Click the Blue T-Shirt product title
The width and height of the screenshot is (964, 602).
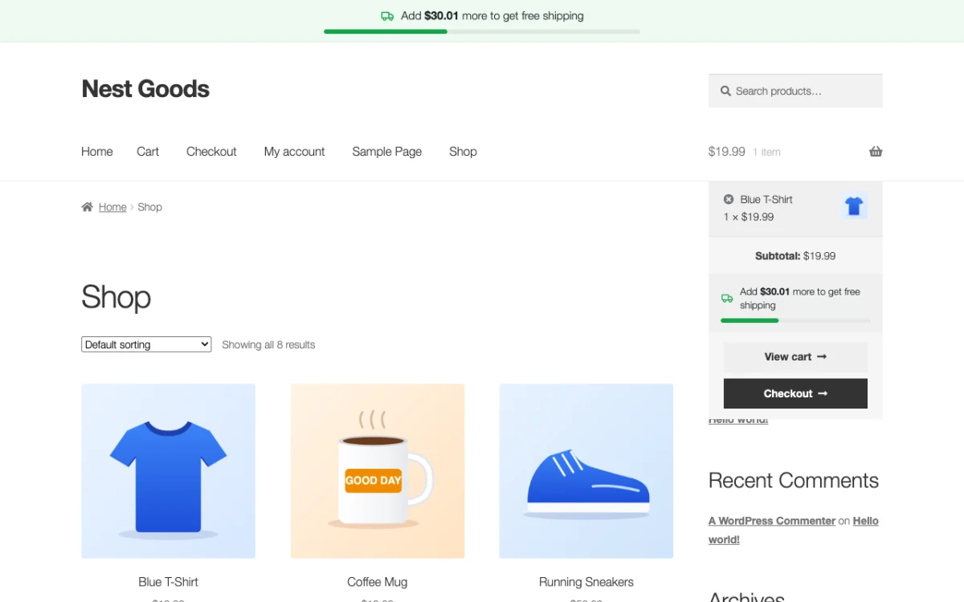tap(168, 582)
